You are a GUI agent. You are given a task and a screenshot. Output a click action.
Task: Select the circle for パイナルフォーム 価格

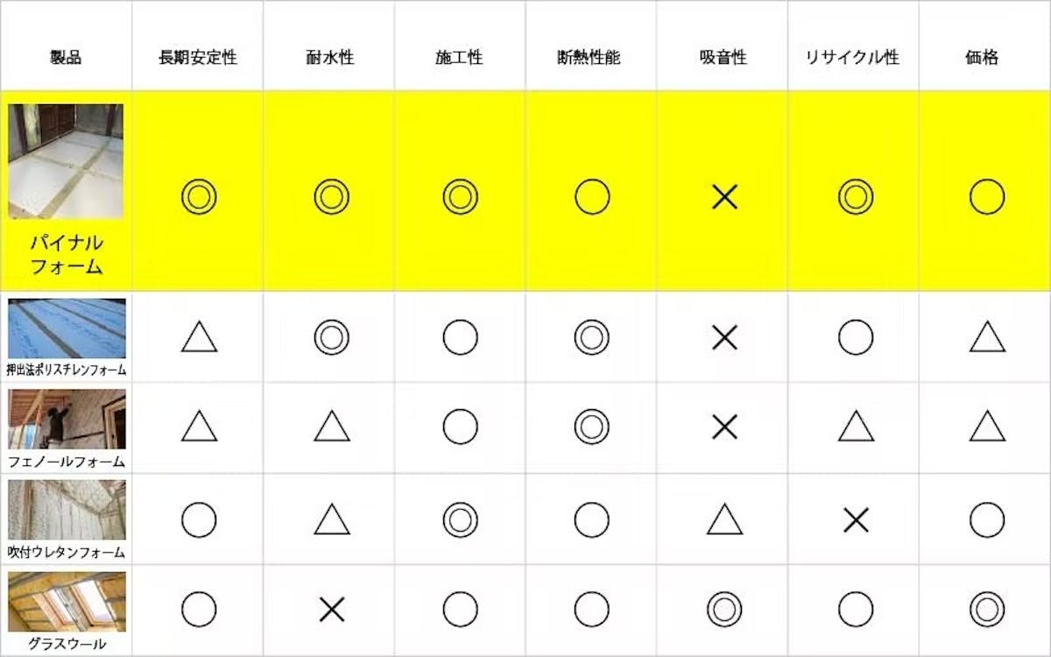point(987,197)
